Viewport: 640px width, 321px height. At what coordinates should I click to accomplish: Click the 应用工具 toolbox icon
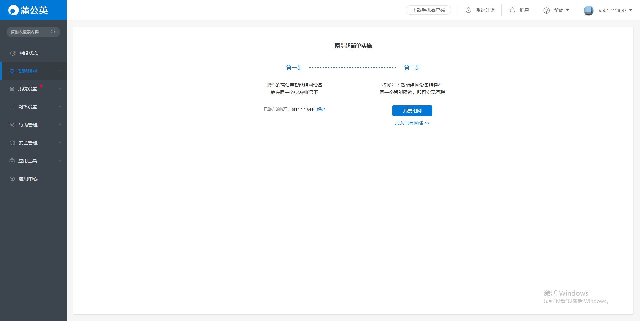click(12, 161)
